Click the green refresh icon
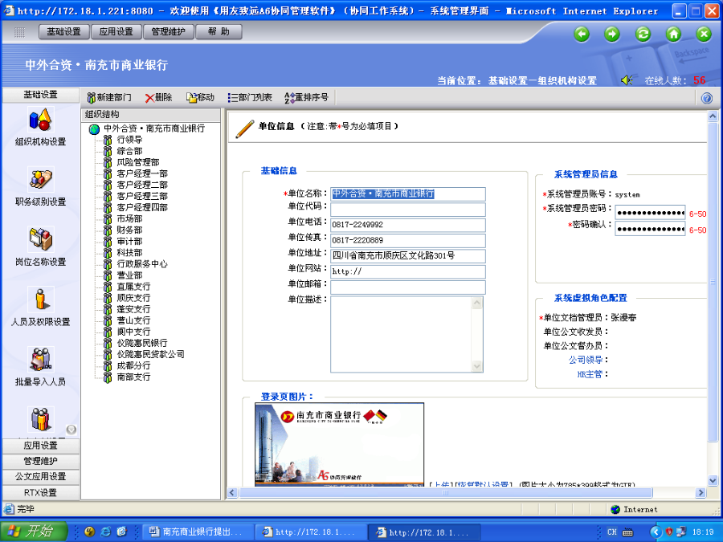Viewport: 723px width, 542px height. point(643,34)
